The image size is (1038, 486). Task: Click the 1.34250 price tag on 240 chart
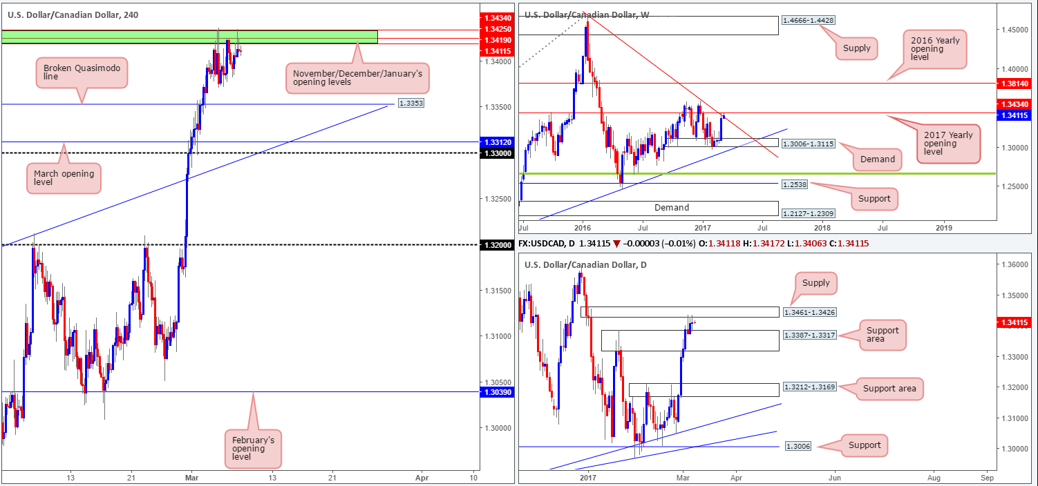[x=496, y=29]
